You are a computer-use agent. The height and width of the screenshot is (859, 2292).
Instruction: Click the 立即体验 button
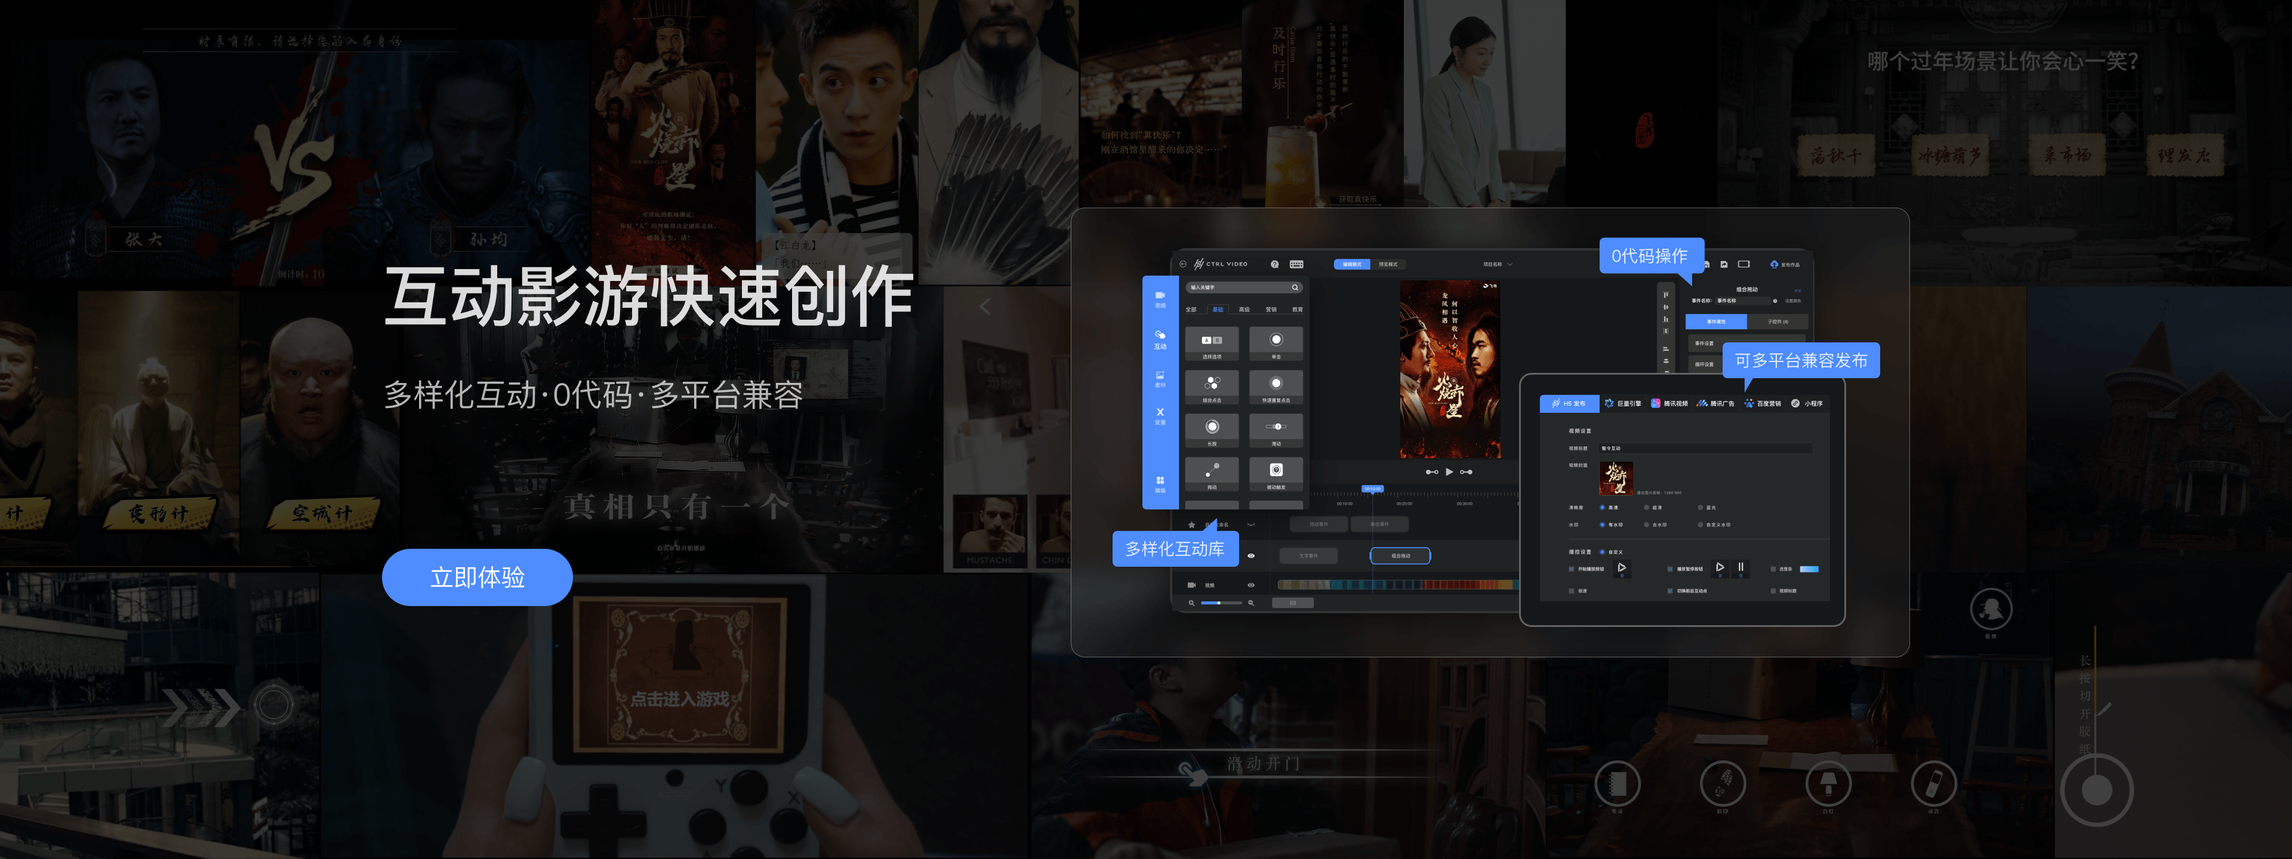(x=477, y=577)
